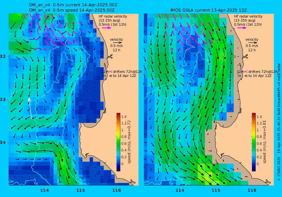The image size is (282, 197).
Task: Click the speed color bar in left map
Action: tap(118, 142)
